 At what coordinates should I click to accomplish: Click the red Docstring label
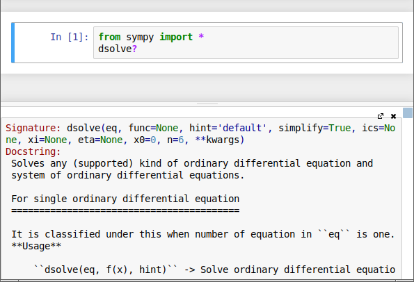pos(33,151)
